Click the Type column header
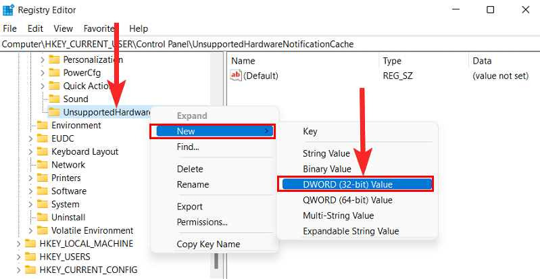 [392, 61]
